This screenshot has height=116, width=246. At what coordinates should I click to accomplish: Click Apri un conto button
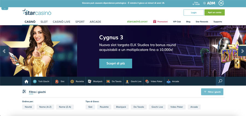pyautogui.click(x=215, y=13)
